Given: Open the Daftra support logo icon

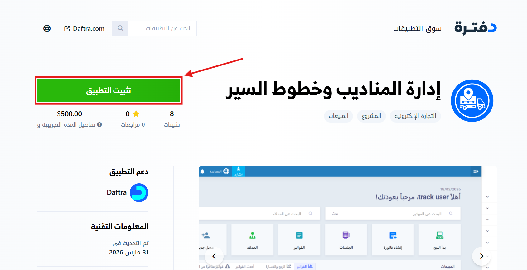Looking at the screenshot, I should click(139, 193).
